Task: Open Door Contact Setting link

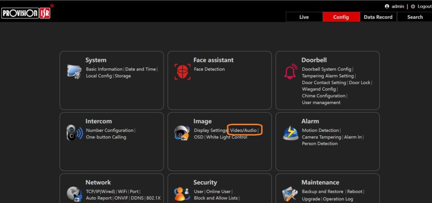Action: pos(324,83)
